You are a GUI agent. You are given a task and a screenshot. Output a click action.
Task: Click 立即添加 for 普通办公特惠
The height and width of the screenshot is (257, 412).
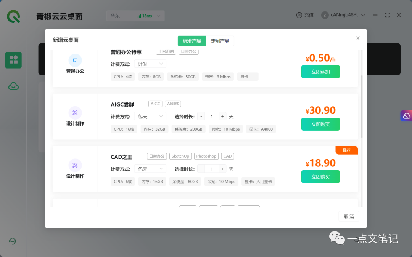click(320, 72)
